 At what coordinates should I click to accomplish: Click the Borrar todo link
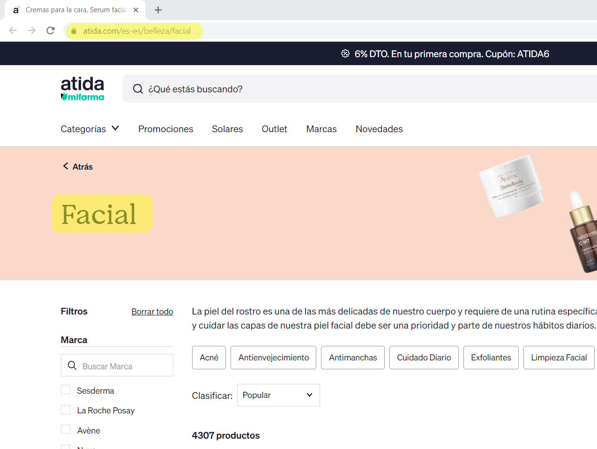pyautogui.click(x=152, y=312)
